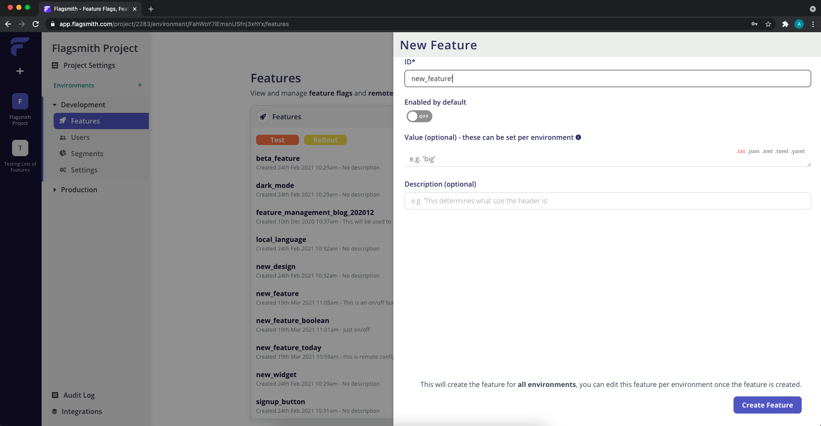Expand the Production environment

(54, 190)
